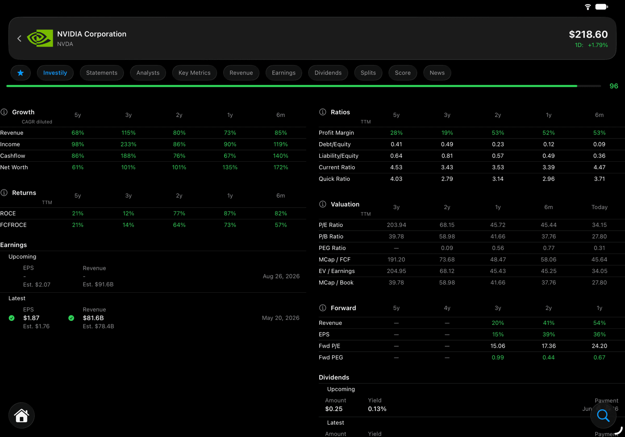Click the Ratios info icon

click(x=323, y=112)
